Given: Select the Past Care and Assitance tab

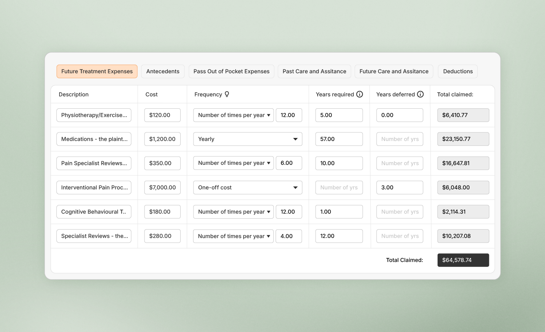Looking at the screenshot, I should [314, 71].
